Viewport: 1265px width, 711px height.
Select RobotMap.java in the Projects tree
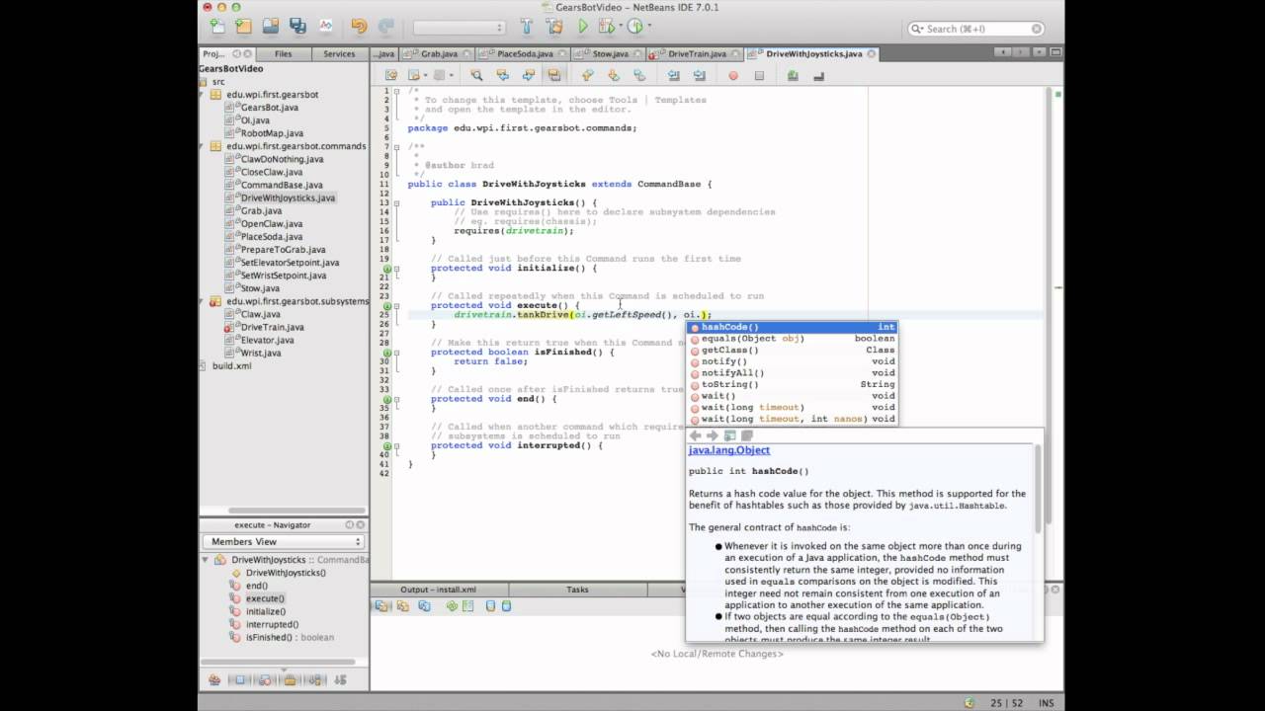click(272, 133)
